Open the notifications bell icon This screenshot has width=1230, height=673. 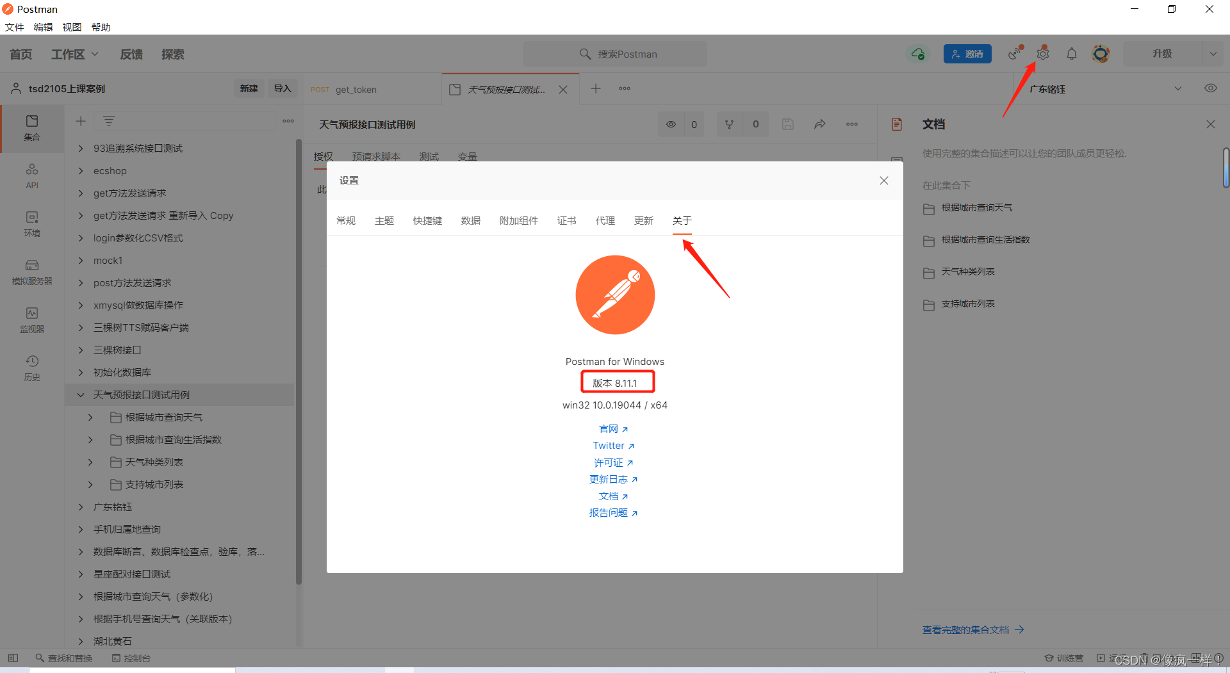[x=1072, y=54]
